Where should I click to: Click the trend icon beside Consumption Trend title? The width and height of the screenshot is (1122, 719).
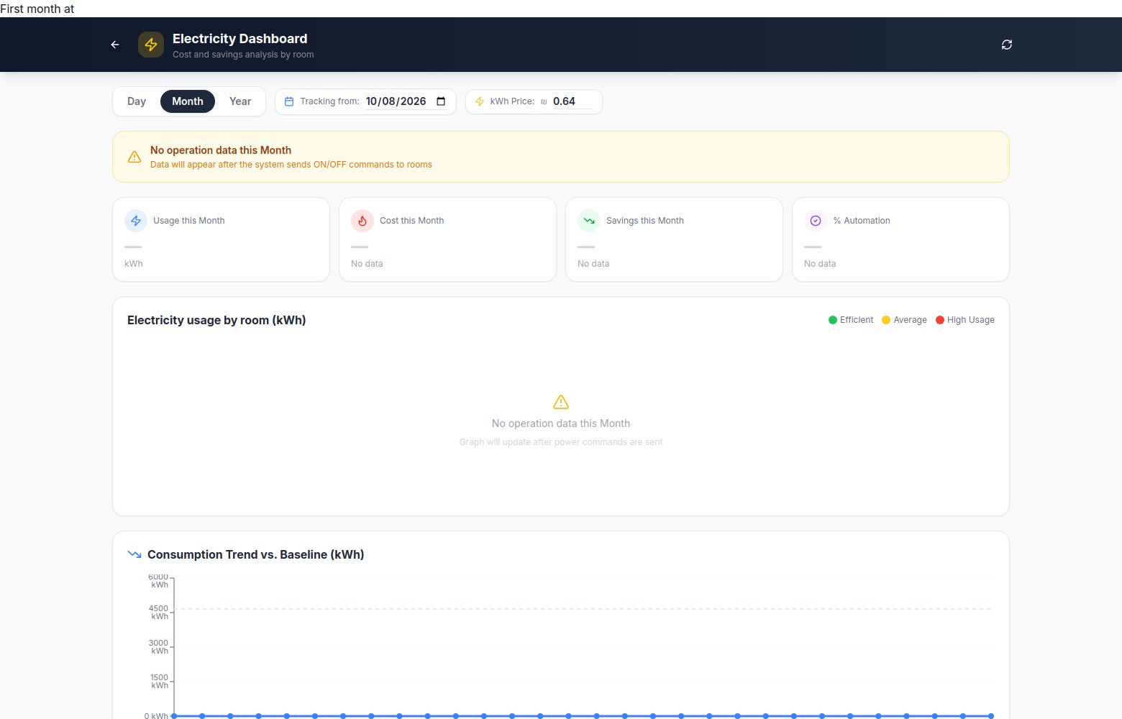point(134,554)
